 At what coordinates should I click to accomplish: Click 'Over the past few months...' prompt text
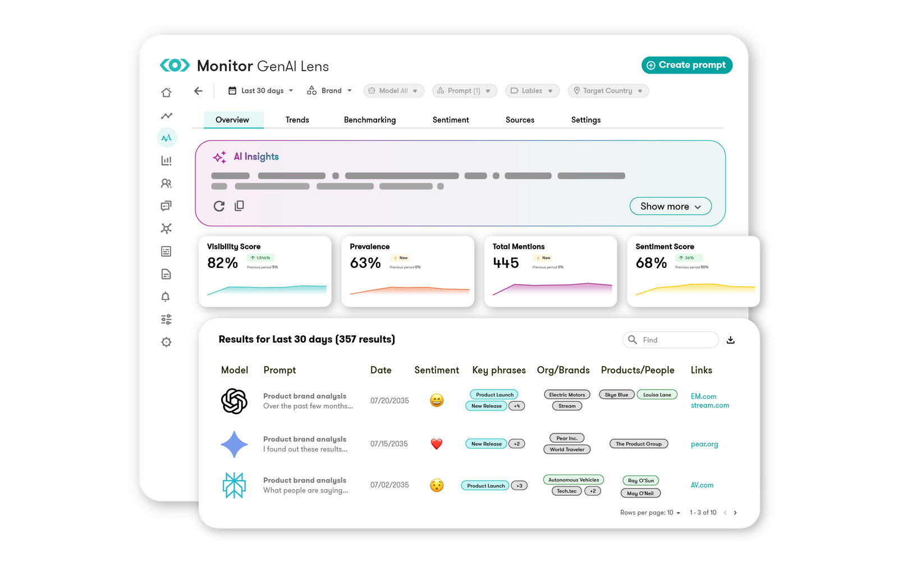(x=308, y=406)
